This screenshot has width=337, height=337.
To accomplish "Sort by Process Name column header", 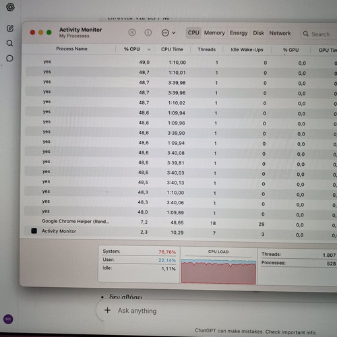I will (71, 49).
